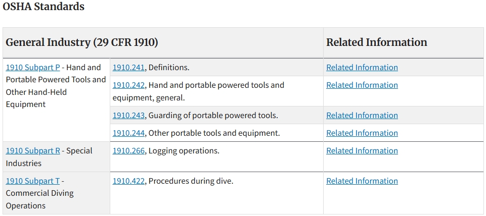Screen dimensions: 486x216
Task: View Related Information for the 1910.266 row
Action: point(362,151)
